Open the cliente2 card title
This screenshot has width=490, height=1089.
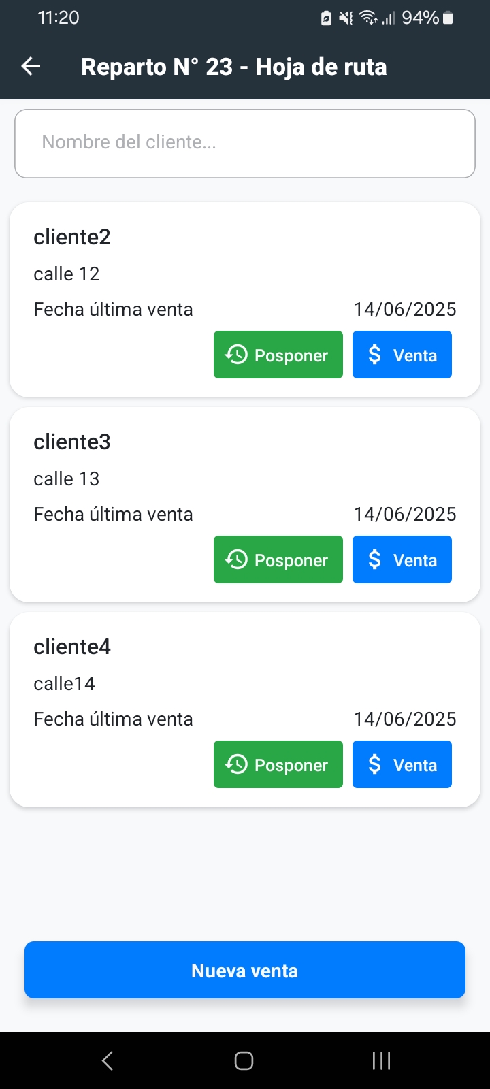click(x=72, y=237)
